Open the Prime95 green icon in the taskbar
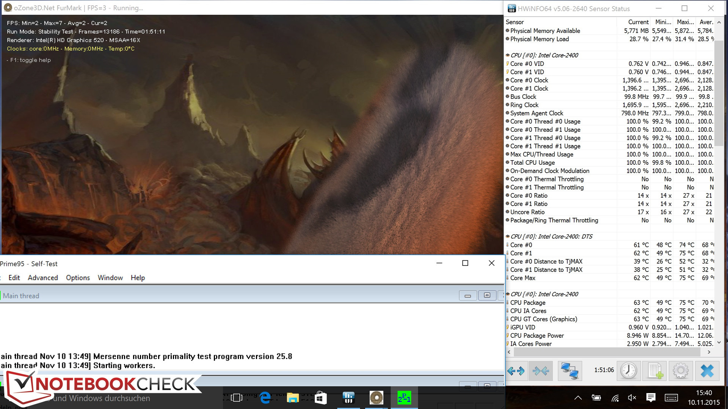This screenshot has height=409, width=728. coord(404,398)
